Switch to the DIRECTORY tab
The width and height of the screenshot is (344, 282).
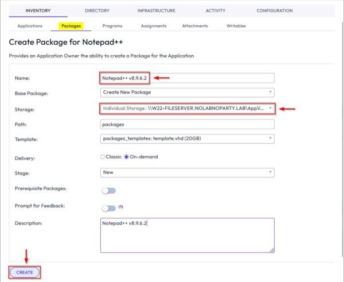[x=97, y=10]
